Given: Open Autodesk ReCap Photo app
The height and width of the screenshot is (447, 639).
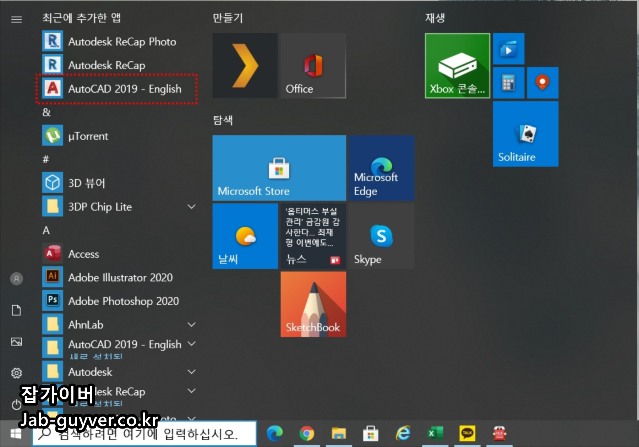Looking at the screenshot, I should (x=119, y=42).
